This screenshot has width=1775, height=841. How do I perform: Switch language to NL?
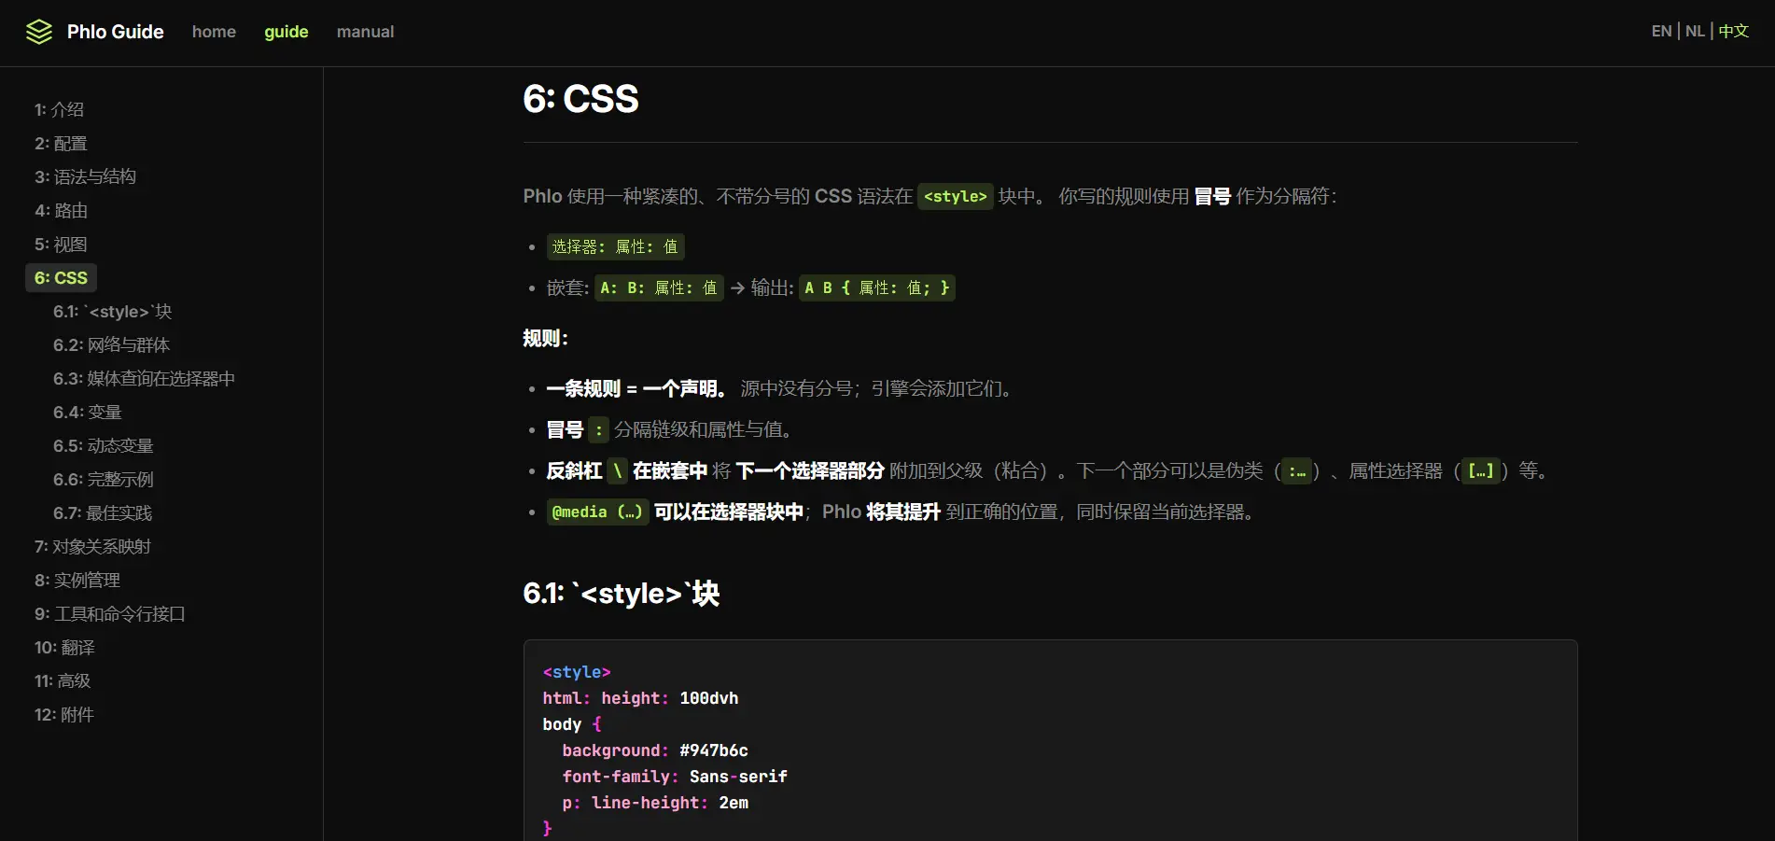(x=1695, y=31)
